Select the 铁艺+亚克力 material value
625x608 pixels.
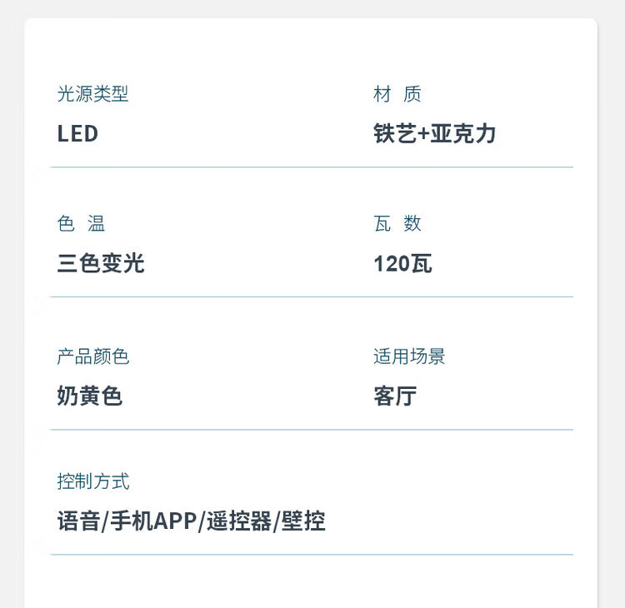click(434, 134)
